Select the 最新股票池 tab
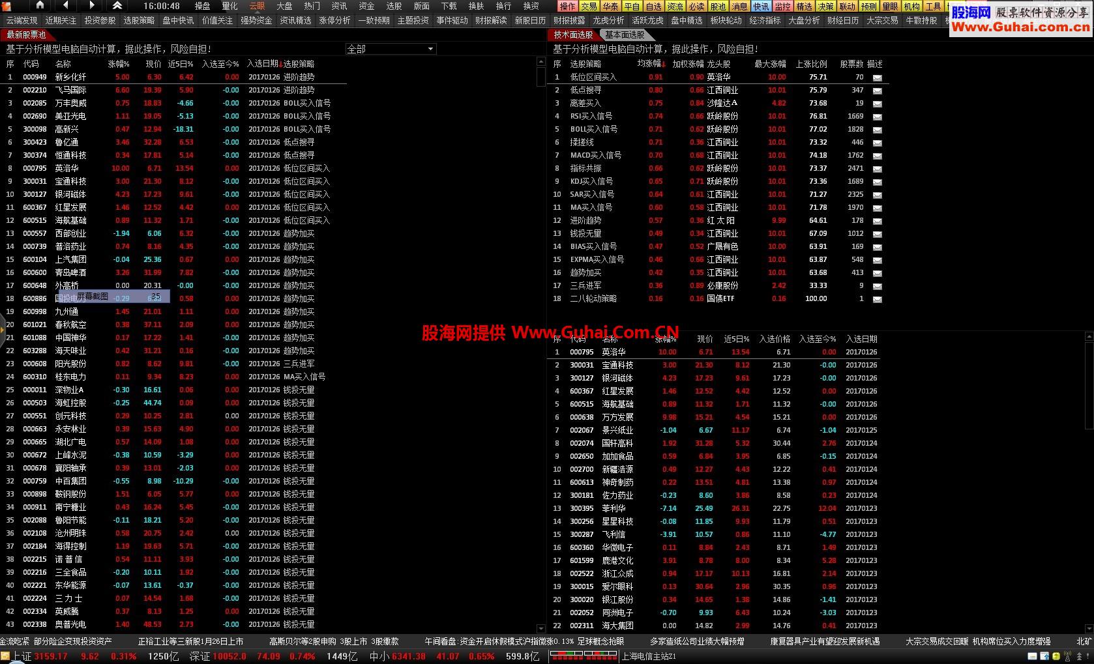1094x664 pixels. click(26, 35)
